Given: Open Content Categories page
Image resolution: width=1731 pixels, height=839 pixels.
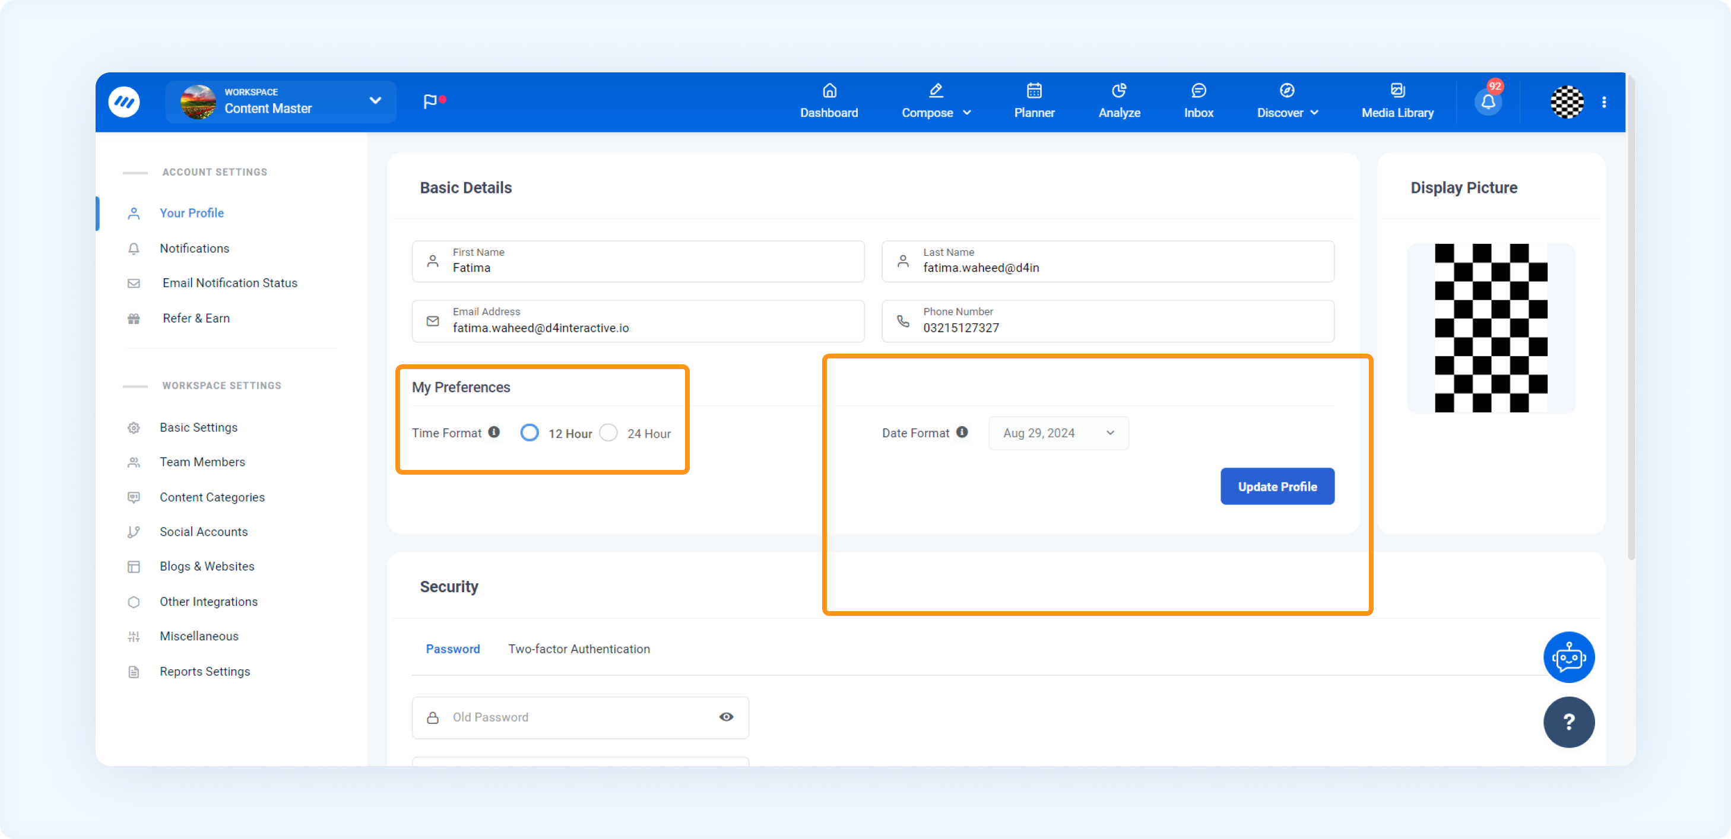Looking at the screenshot, I should [x=212, y=497].
